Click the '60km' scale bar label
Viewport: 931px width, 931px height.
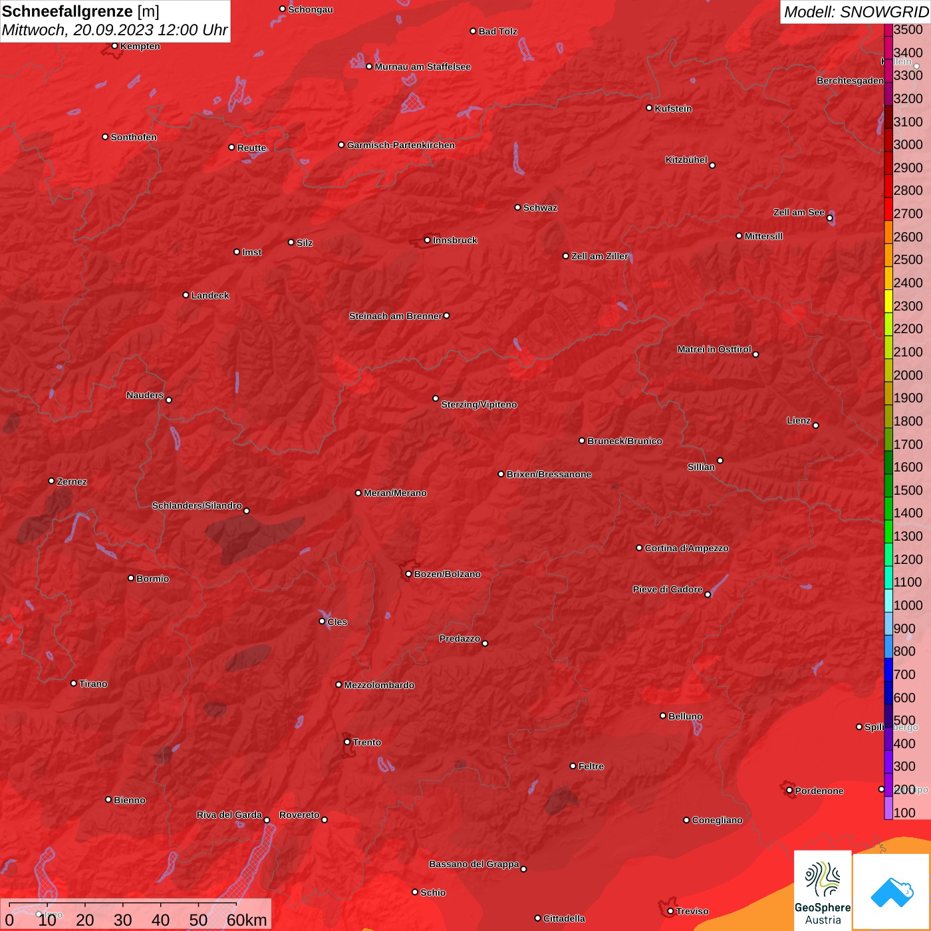(247, 920)
